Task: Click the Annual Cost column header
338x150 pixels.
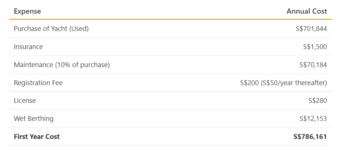Action: point(307,11)
